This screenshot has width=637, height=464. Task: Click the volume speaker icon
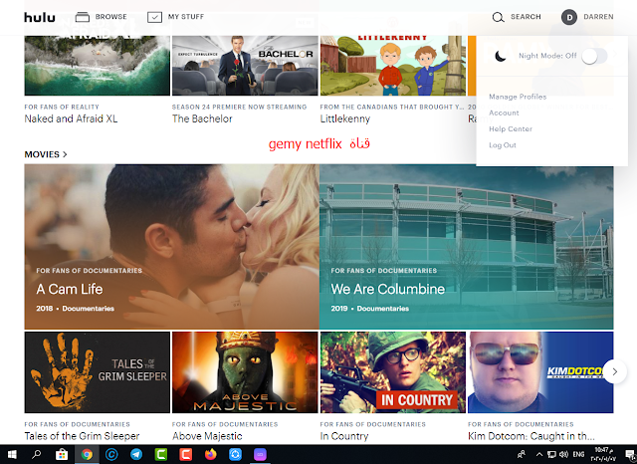coord(564,455)
